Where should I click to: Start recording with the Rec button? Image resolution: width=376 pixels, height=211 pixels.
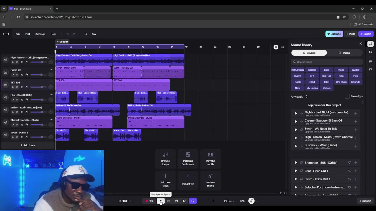click(x=149, y=201)
